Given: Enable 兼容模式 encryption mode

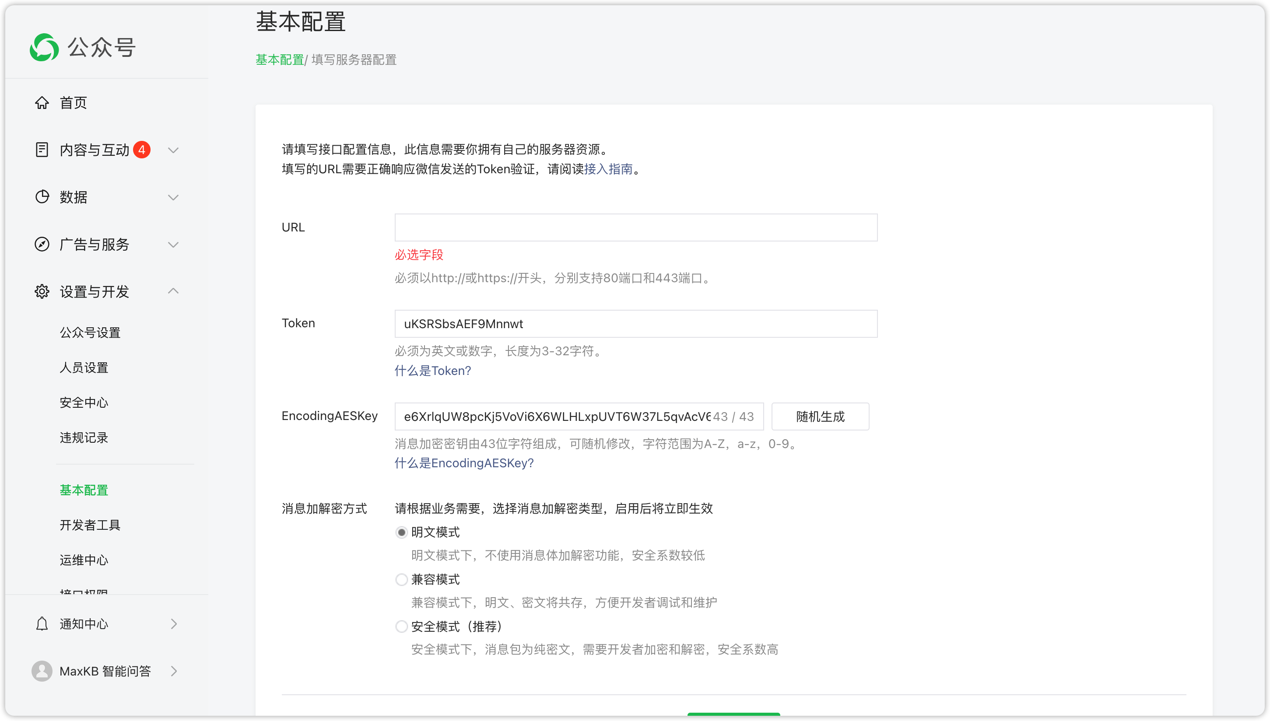Looking at the screenshot, I should pos(401,579).
